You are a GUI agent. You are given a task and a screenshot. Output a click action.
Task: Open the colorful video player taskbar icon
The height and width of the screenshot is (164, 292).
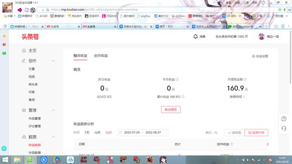coord(57,160)
